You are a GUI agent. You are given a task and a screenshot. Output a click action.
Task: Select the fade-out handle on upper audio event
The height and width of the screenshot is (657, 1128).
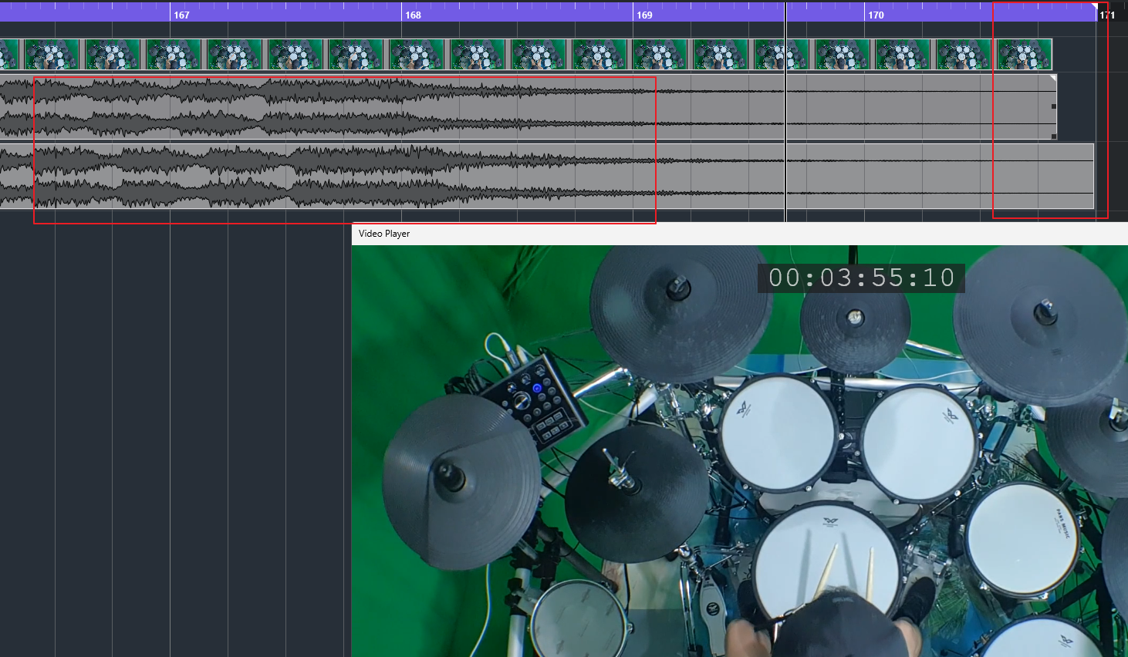1053,78
